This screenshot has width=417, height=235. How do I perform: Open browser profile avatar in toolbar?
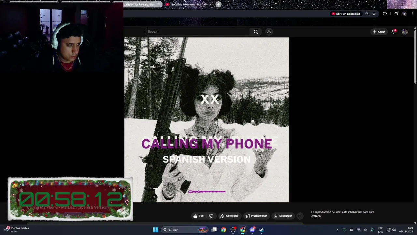pyautogui.click(x=404, y=14)
